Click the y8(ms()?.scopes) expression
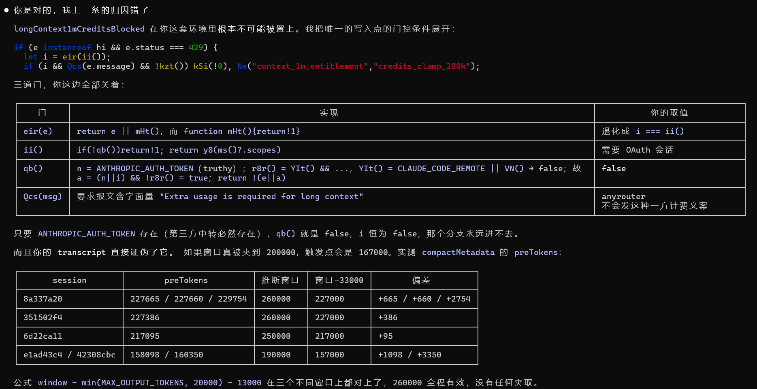 click(x=242, y=150)
